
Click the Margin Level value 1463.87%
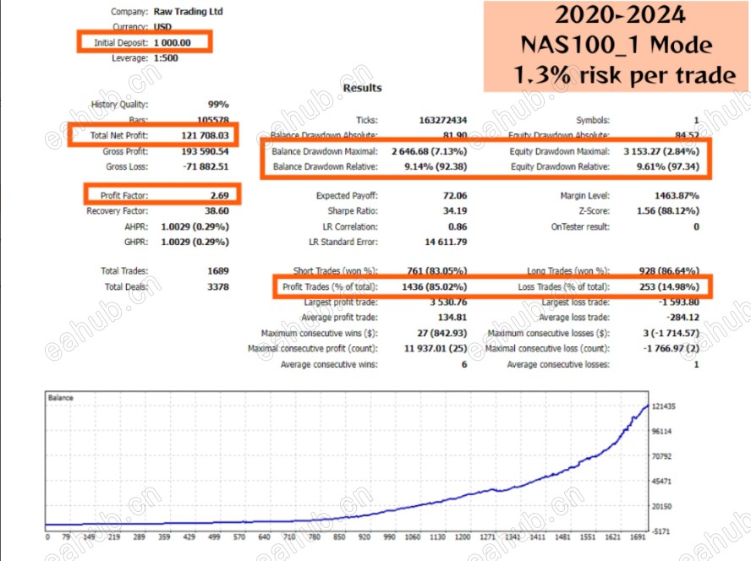click(x=677, y=195)
